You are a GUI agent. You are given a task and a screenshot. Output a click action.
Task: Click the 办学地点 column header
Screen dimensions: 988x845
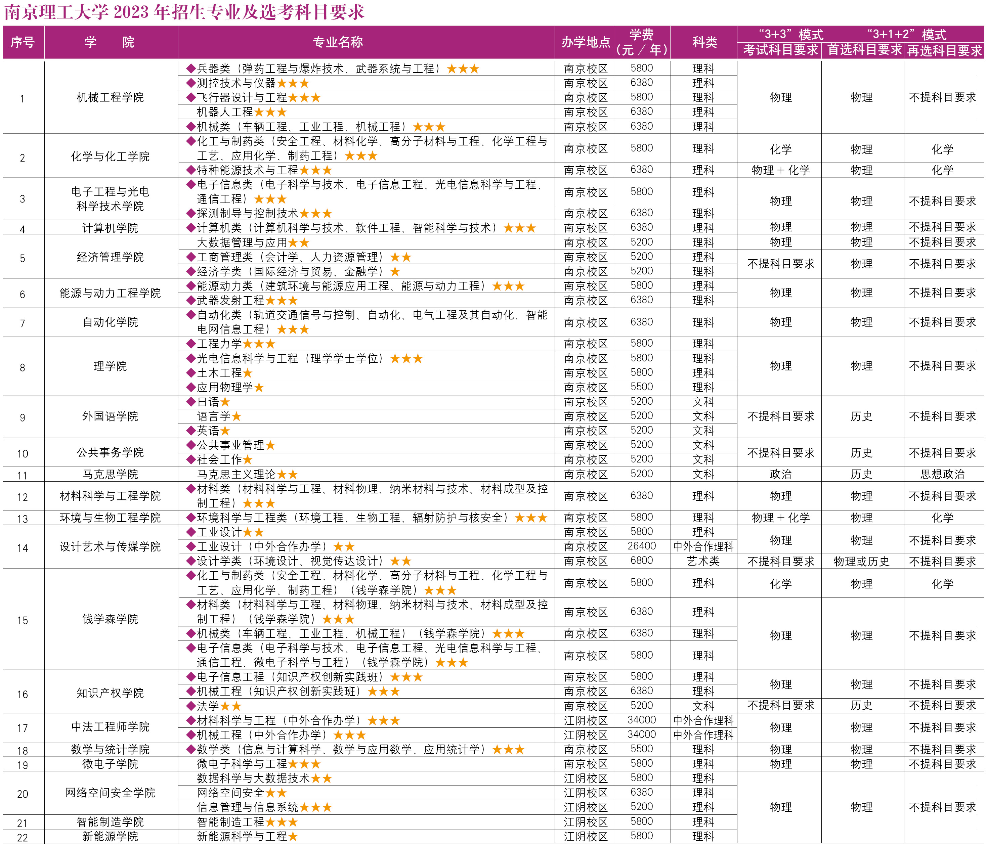coord(585,42)
